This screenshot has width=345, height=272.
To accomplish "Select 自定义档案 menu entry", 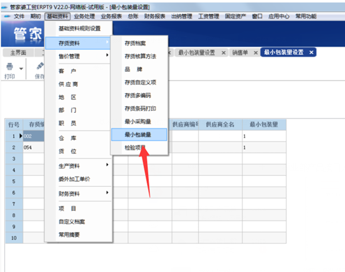I will click(78, 221).
